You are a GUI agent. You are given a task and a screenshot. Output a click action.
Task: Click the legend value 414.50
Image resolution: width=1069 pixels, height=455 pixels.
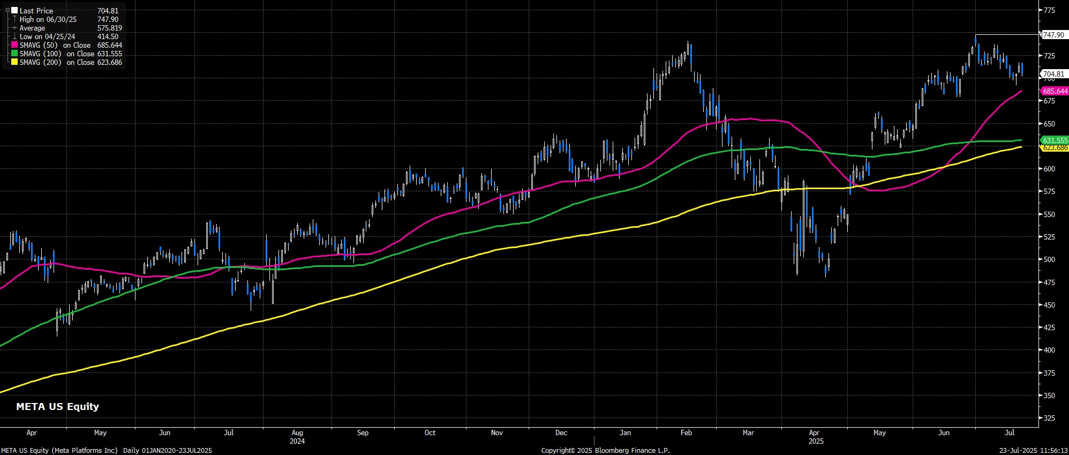(108, 36)
